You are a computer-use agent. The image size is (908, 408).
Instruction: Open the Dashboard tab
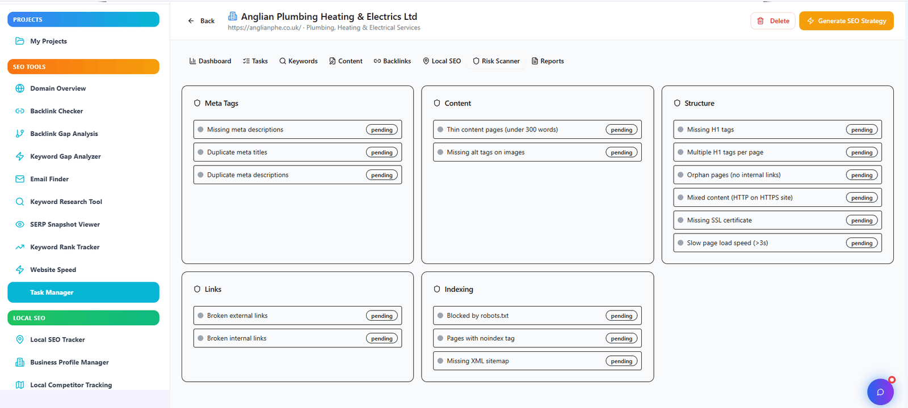[x=210, y=61]
